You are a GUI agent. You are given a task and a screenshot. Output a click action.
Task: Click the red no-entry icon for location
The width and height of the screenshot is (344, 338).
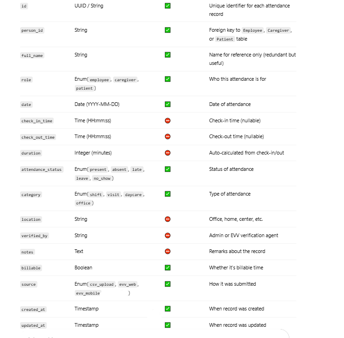pos(168,219)
